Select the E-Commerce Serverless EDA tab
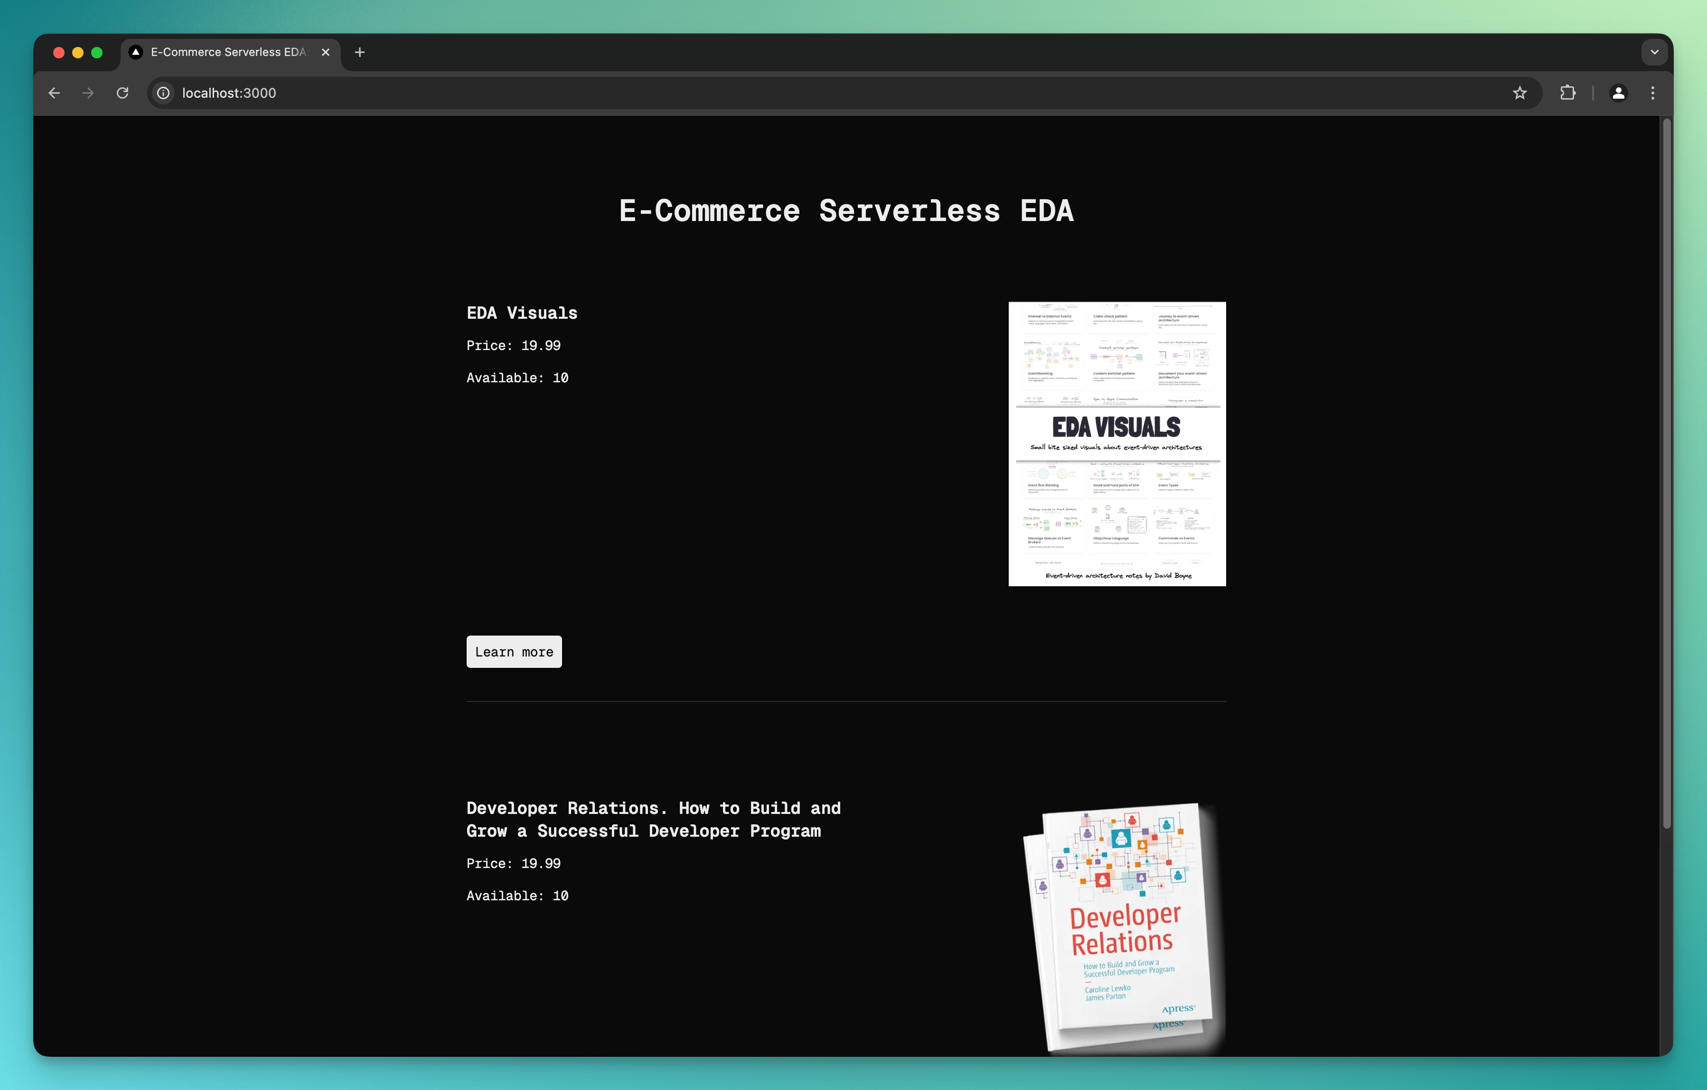Screen dimensions: 1707x1090 227,52
